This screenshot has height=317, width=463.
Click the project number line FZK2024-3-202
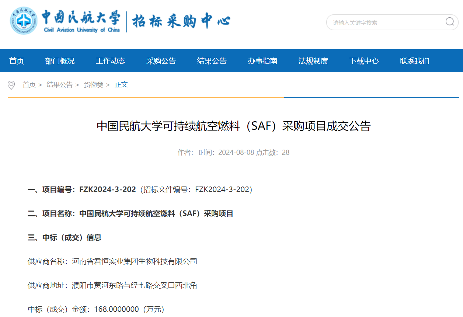140,190
